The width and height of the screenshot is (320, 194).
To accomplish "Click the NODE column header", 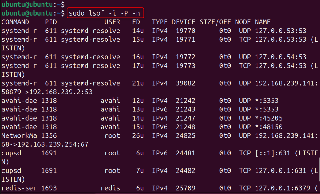I will point(243,22).
